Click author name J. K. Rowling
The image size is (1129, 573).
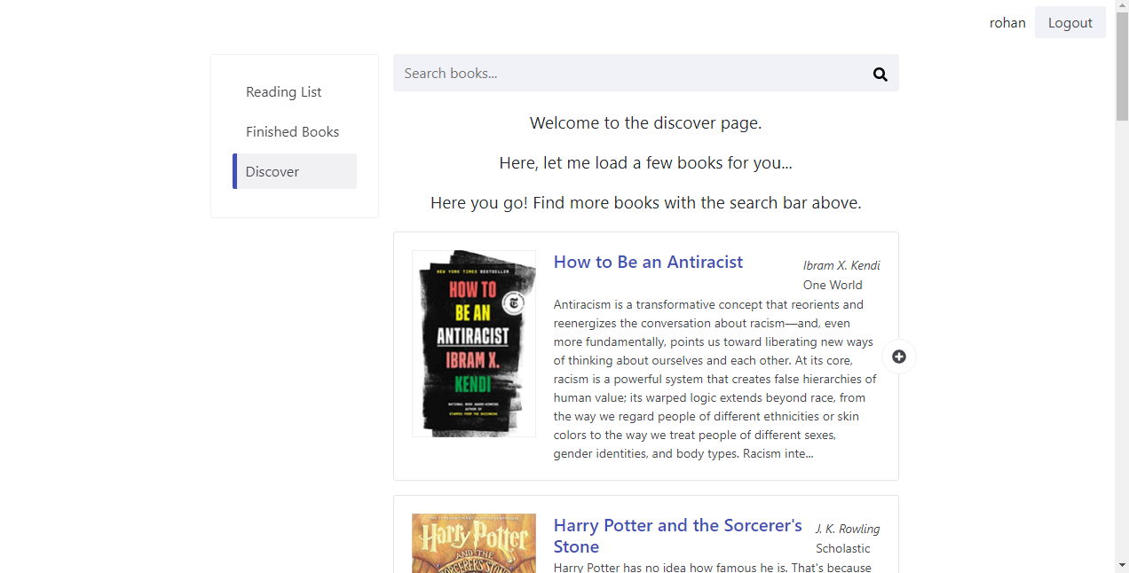point(847,529)
